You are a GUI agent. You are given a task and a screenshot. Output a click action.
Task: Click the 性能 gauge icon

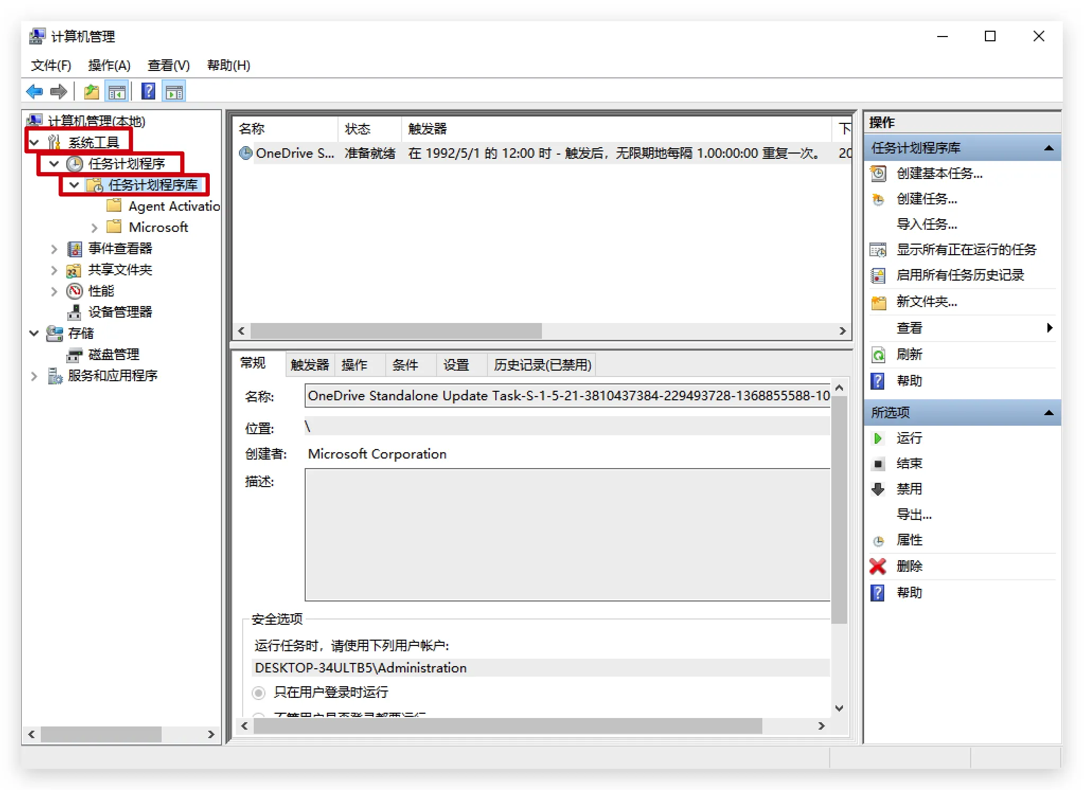click(75, 291)
